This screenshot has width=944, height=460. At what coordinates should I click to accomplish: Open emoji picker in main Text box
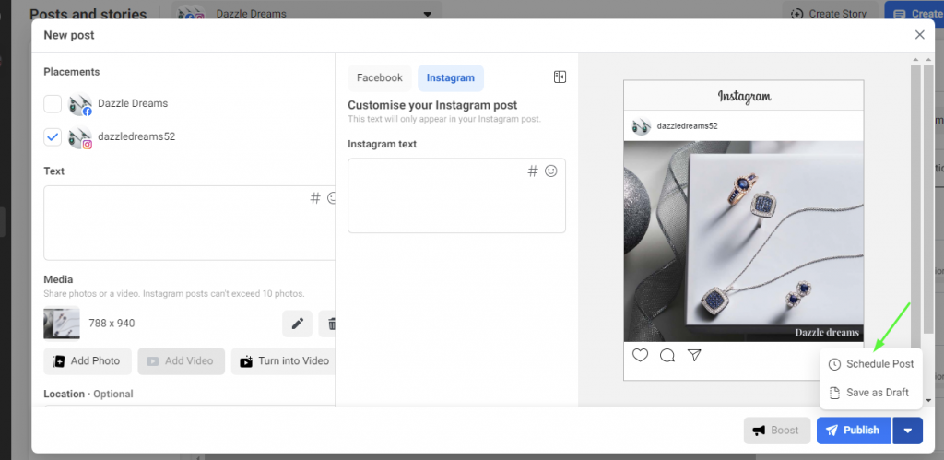[331, 198]
